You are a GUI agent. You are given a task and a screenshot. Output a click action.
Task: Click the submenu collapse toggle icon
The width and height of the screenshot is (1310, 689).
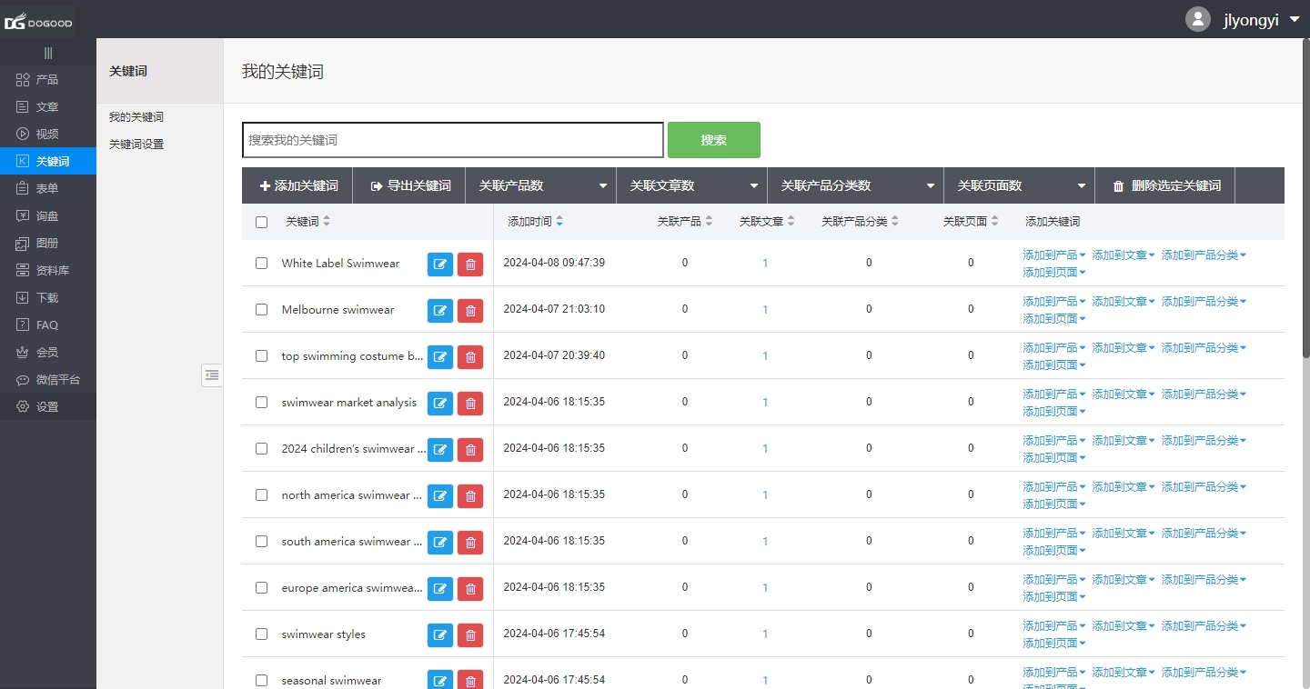(x=212, y=374)
